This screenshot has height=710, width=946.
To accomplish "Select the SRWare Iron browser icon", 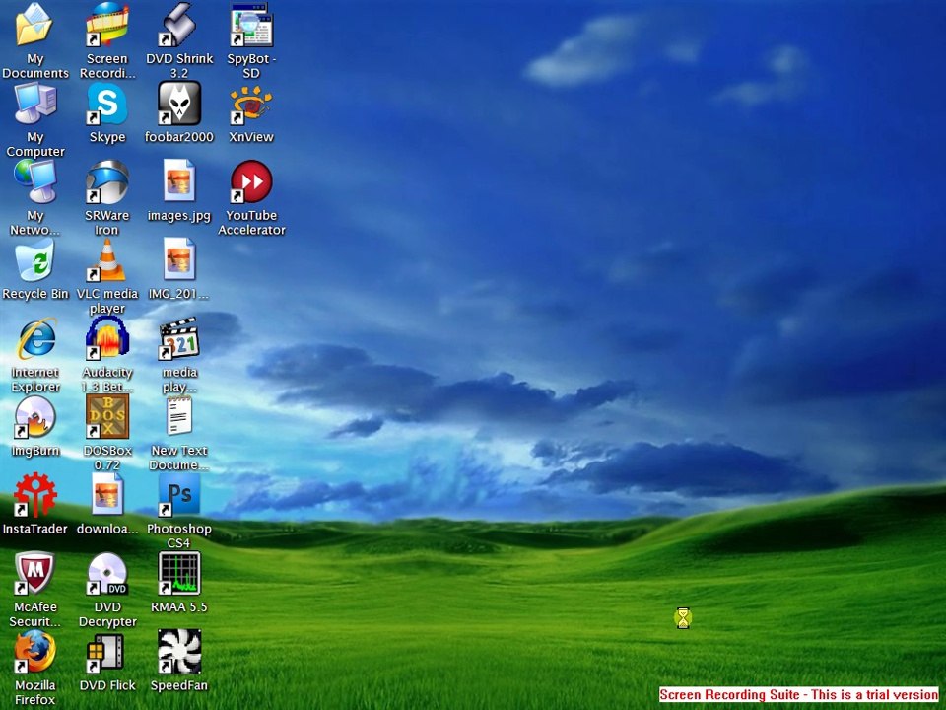I will (x=107, y=181).
